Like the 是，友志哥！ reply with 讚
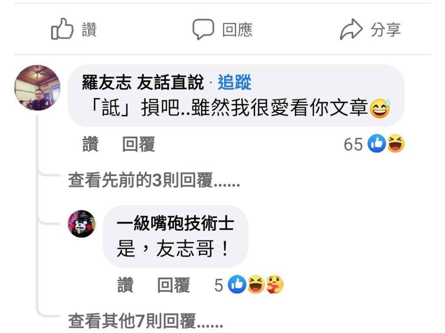The image size is (445, 333). (x=126, y=285)
